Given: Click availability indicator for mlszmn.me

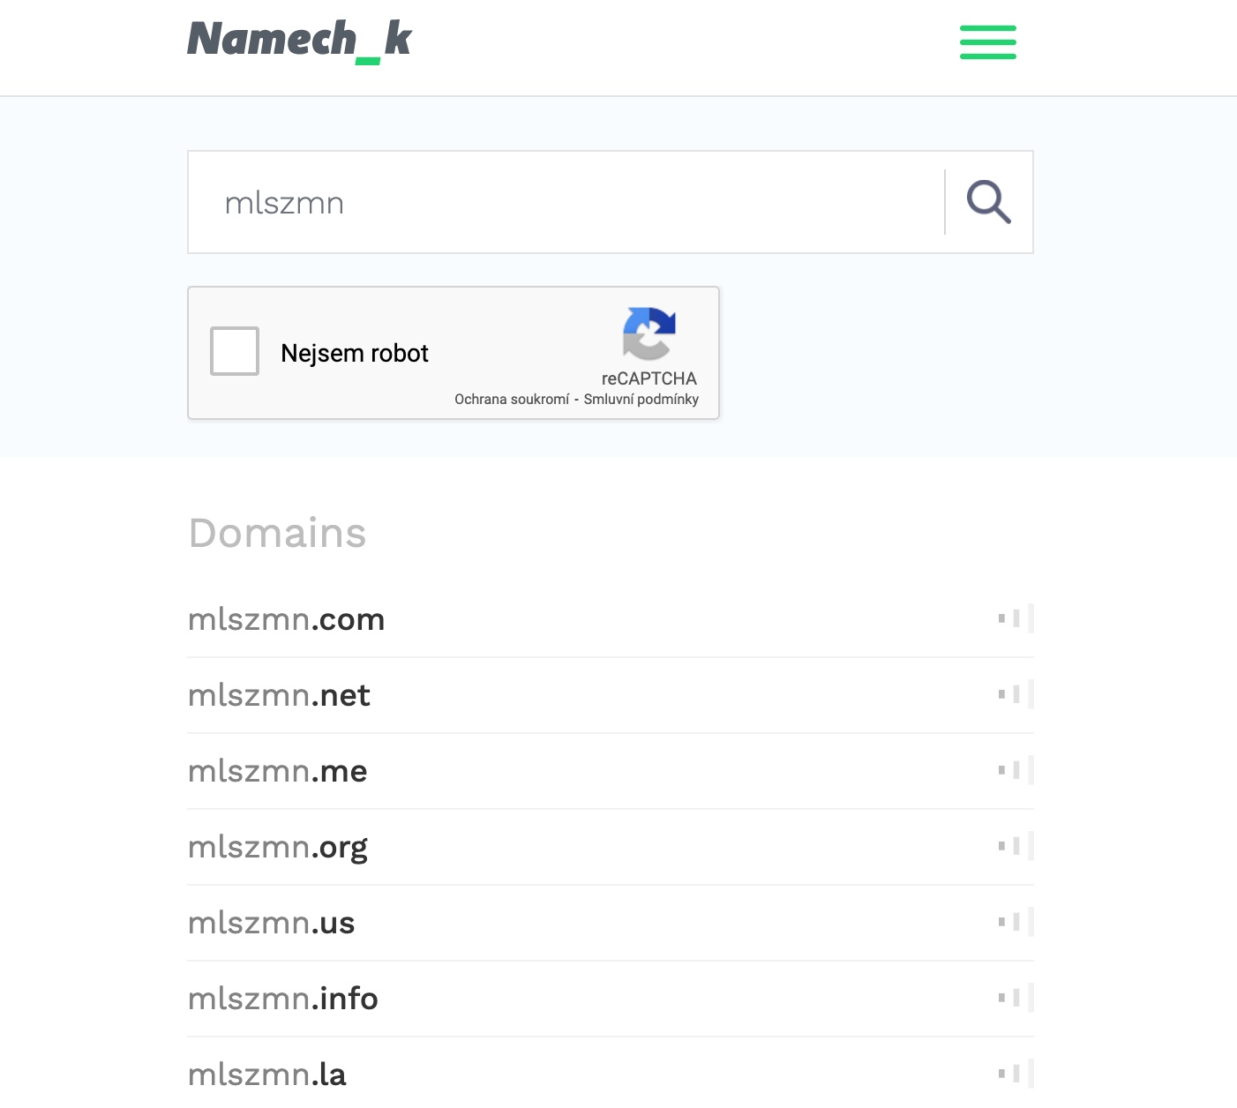Looking at the screenshot, I should tap(1016, 770).
